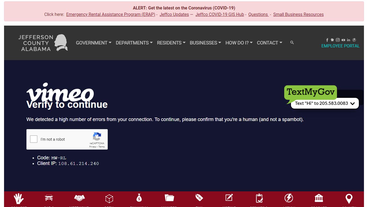Click the courthouse Probate icon
Screen dimensions: 368x207
pyautogui.click(x=319, y=198)
